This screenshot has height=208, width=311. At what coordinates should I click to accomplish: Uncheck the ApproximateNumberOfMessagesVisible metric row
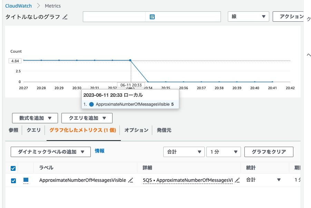[13, 180]
